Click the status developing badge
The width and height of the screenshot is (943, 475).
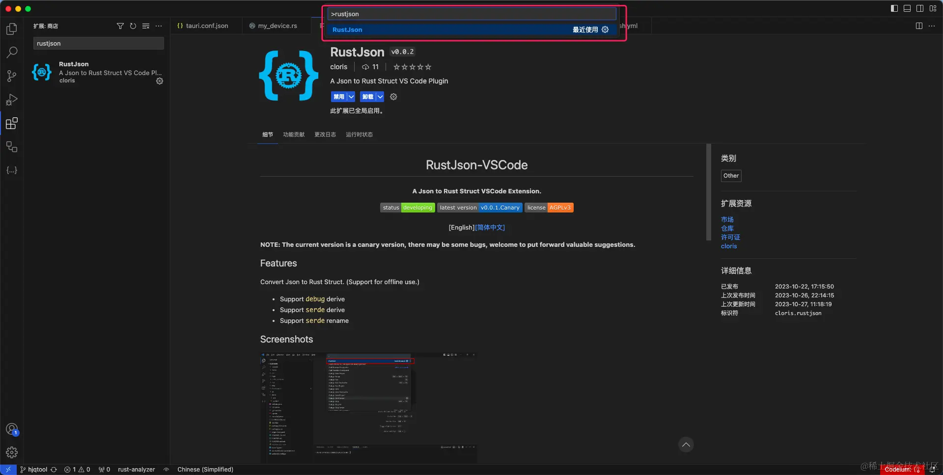click(x=408, y=208)
